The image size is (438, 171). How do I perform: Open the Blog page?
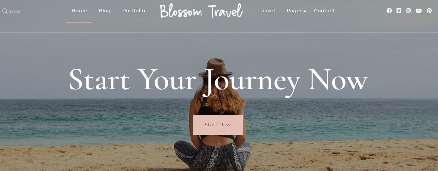(x=105, y=11)
